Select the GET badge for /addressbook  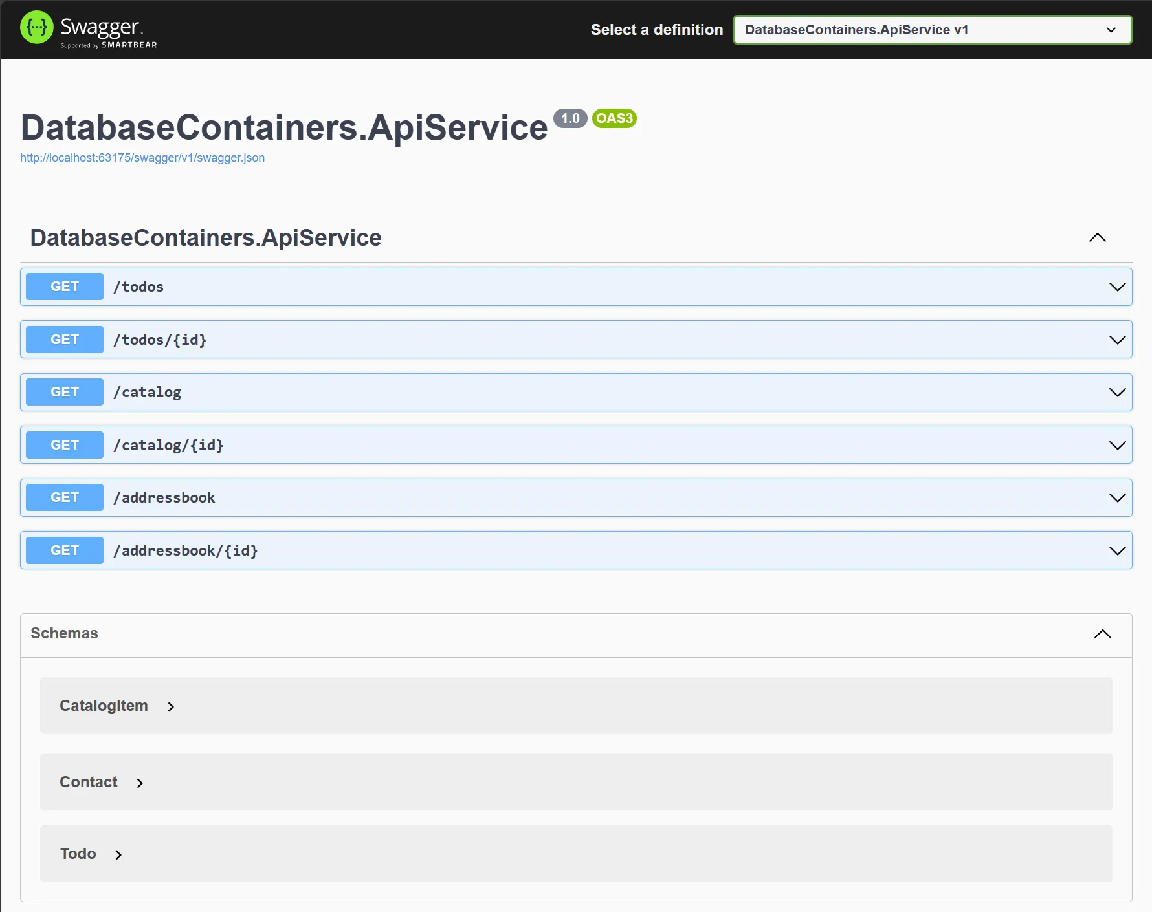point(64,497)
